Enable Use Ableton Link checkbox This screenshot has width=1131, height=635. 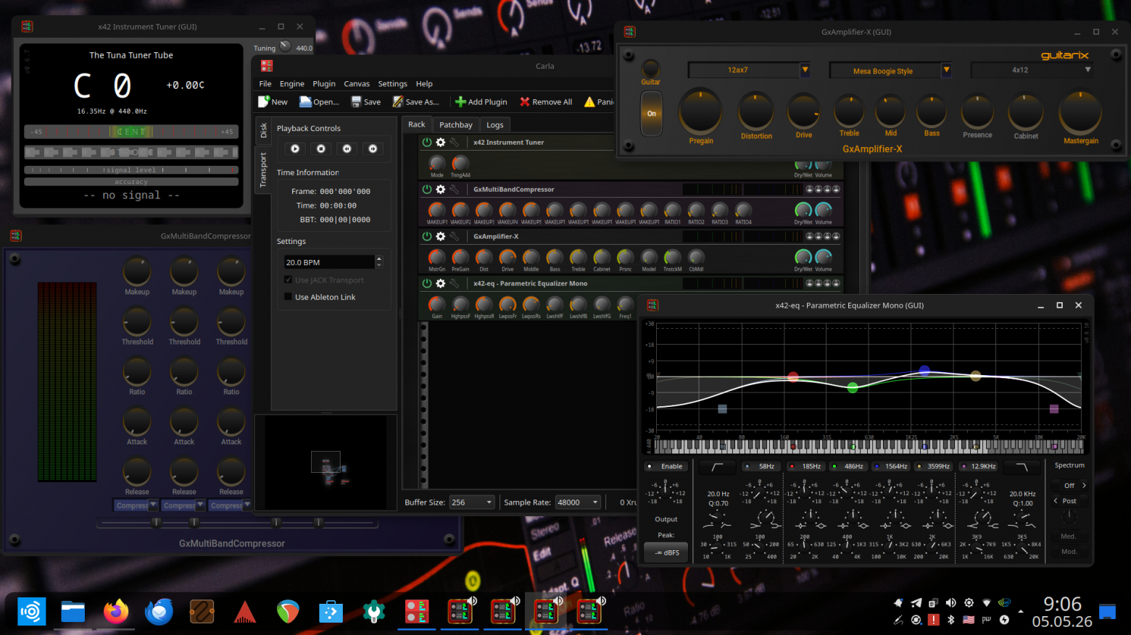point(289,297)
